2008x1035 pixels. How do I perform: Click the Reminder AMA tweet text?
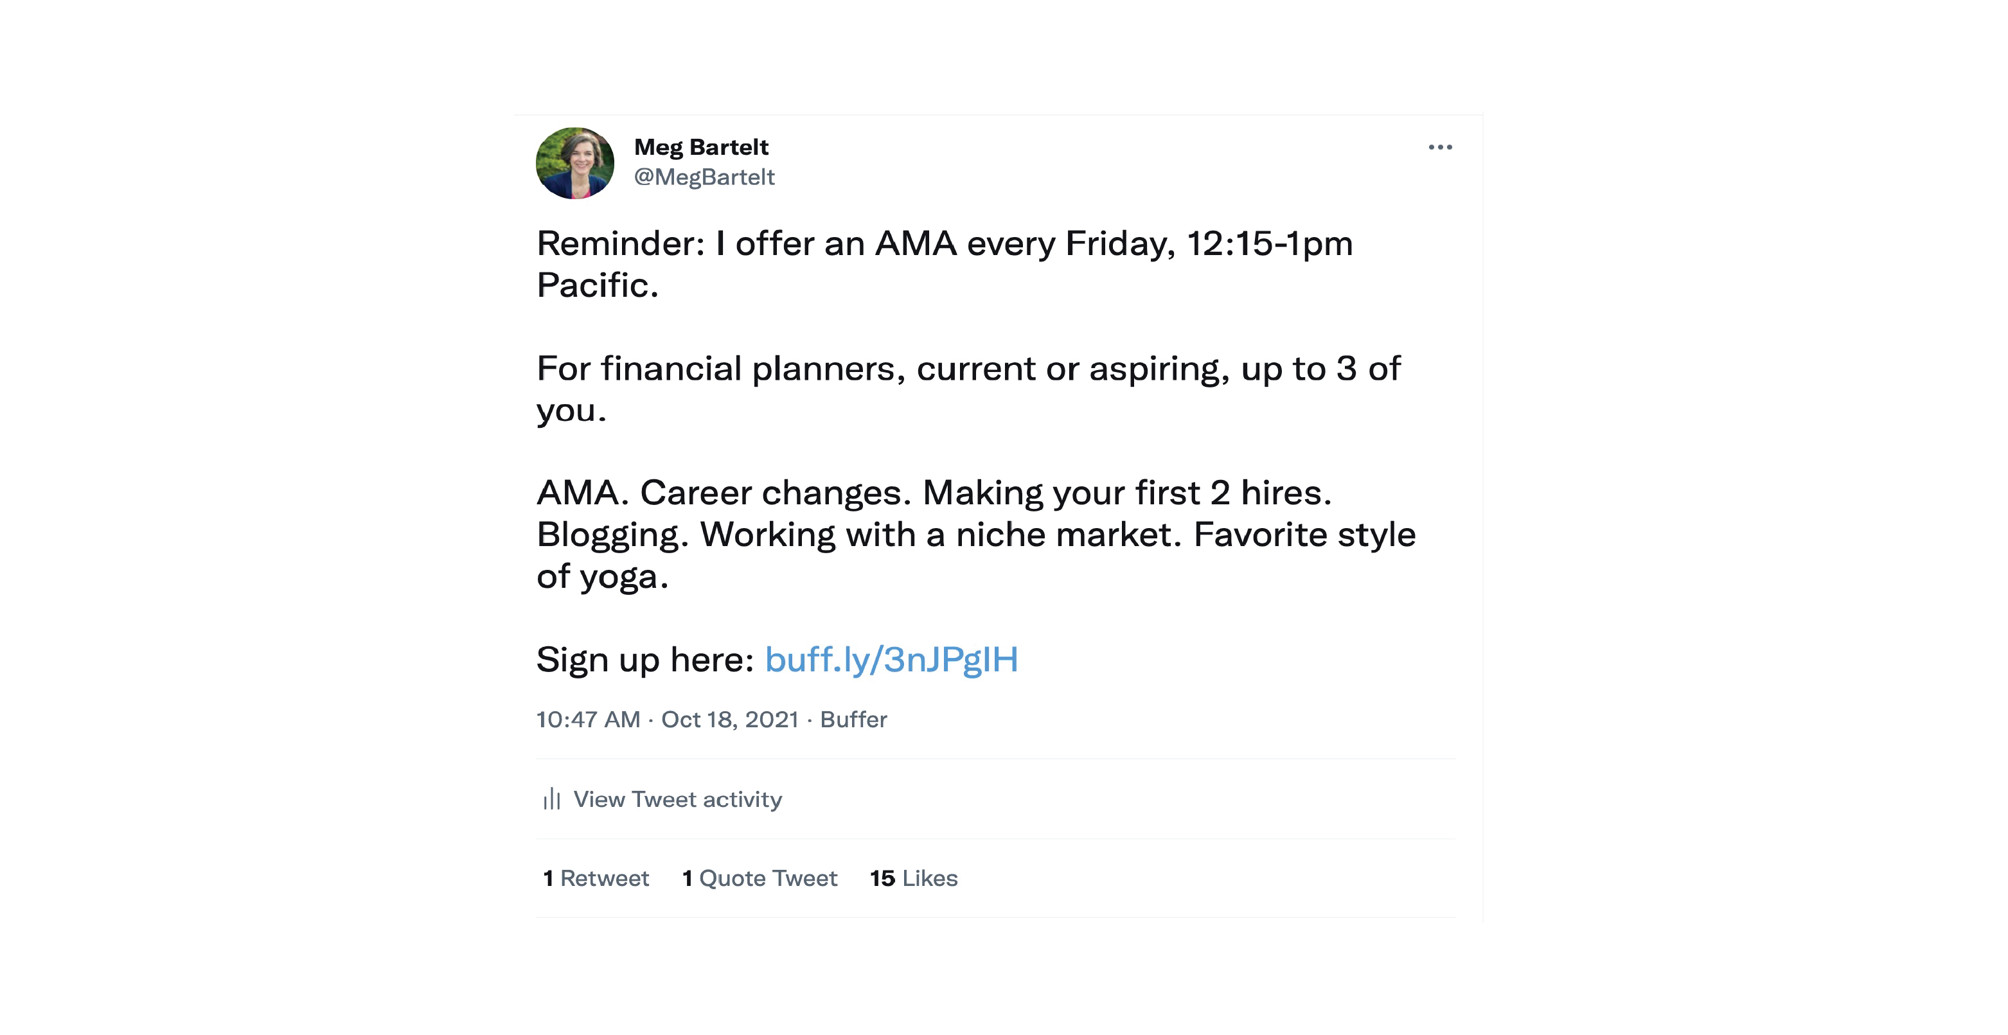pyautogui.click(x=945, y=264)
